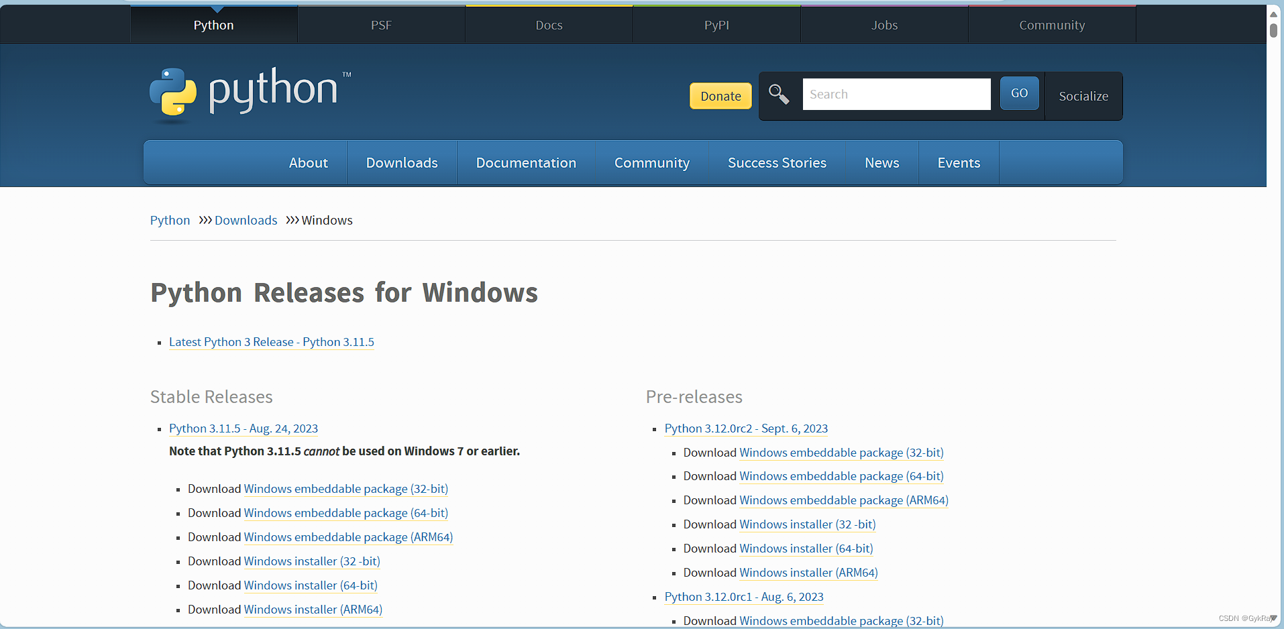
Task: Open the Downloads navigation menu
Action: pyautogui.click(x=402, y=163)
